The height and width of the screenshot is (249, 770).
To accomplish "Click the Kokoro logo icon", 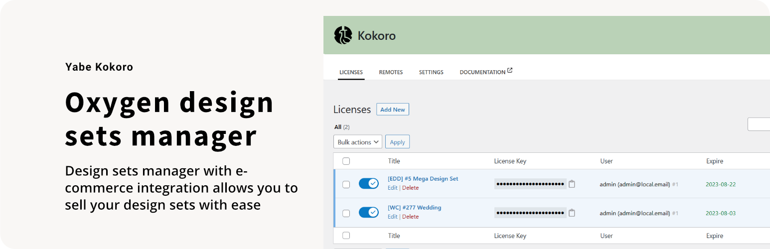I will pyautogui.click(x=343, y=35).
